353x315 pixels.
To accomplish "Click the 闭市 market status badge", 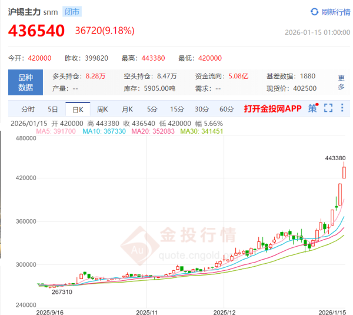I will pos(72,12).
